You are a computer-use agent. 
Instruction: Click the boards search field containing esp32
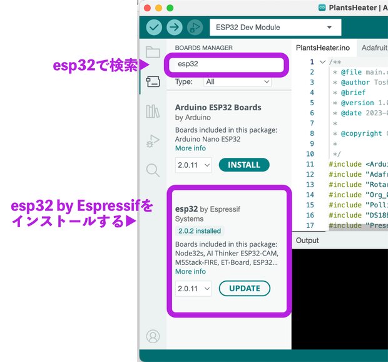(227, 64)
